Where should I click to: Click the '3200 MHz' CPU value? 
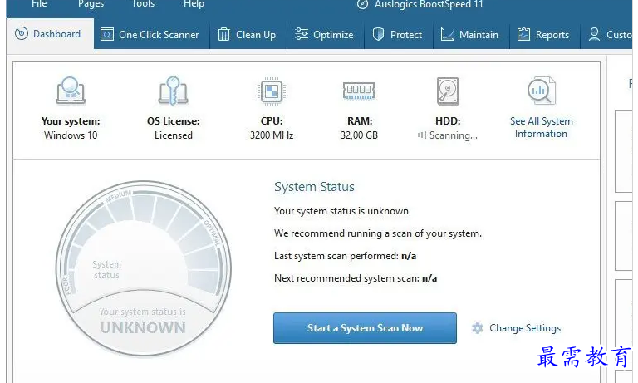[x=272, y=135]
